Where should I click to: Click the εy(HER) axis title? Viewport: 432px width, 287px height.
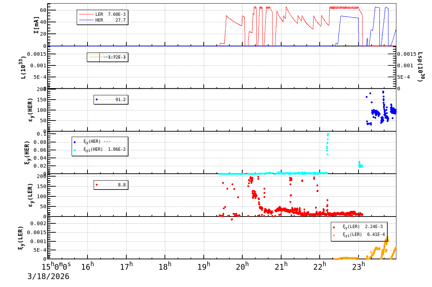click(30, 110)
